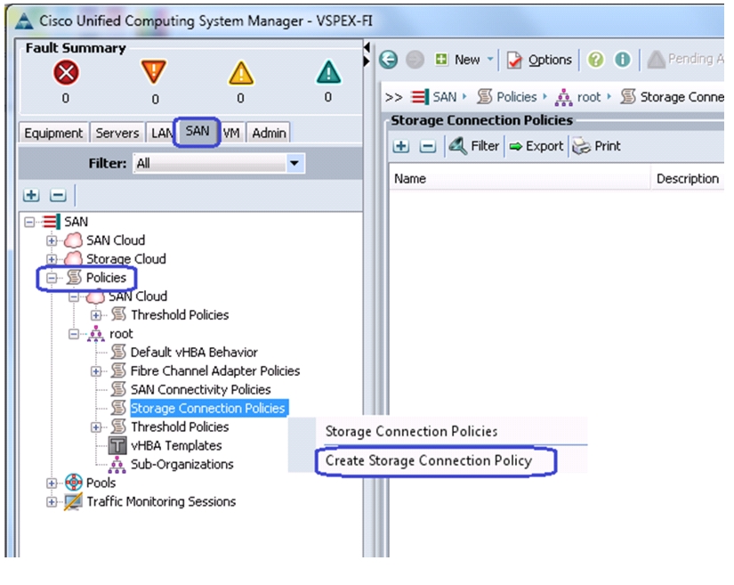Select Fibre Channel Adapter Policies tree item
Screen dimensions: 734x585
tap(215, 371)
